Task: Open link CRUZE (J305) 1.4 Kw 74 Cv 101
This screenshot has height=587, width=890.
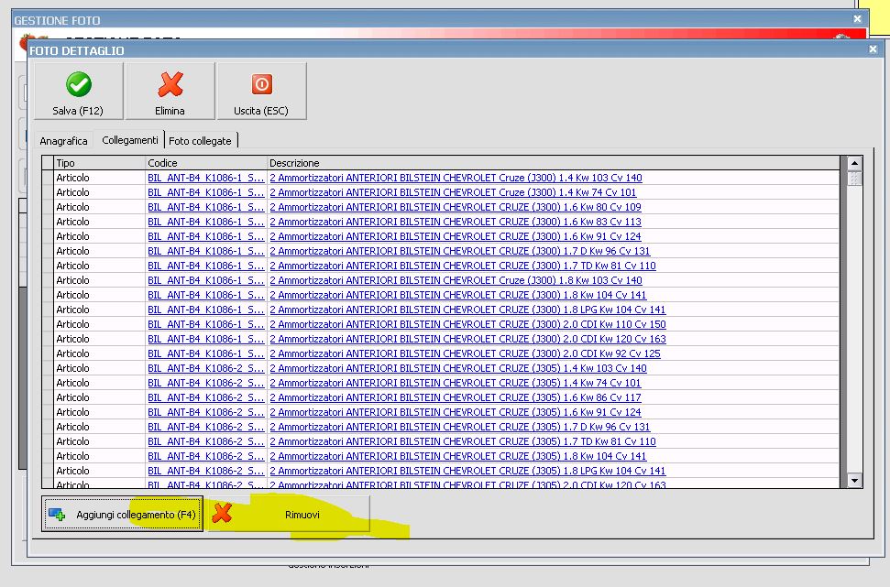Action: [x=456, y=383]
